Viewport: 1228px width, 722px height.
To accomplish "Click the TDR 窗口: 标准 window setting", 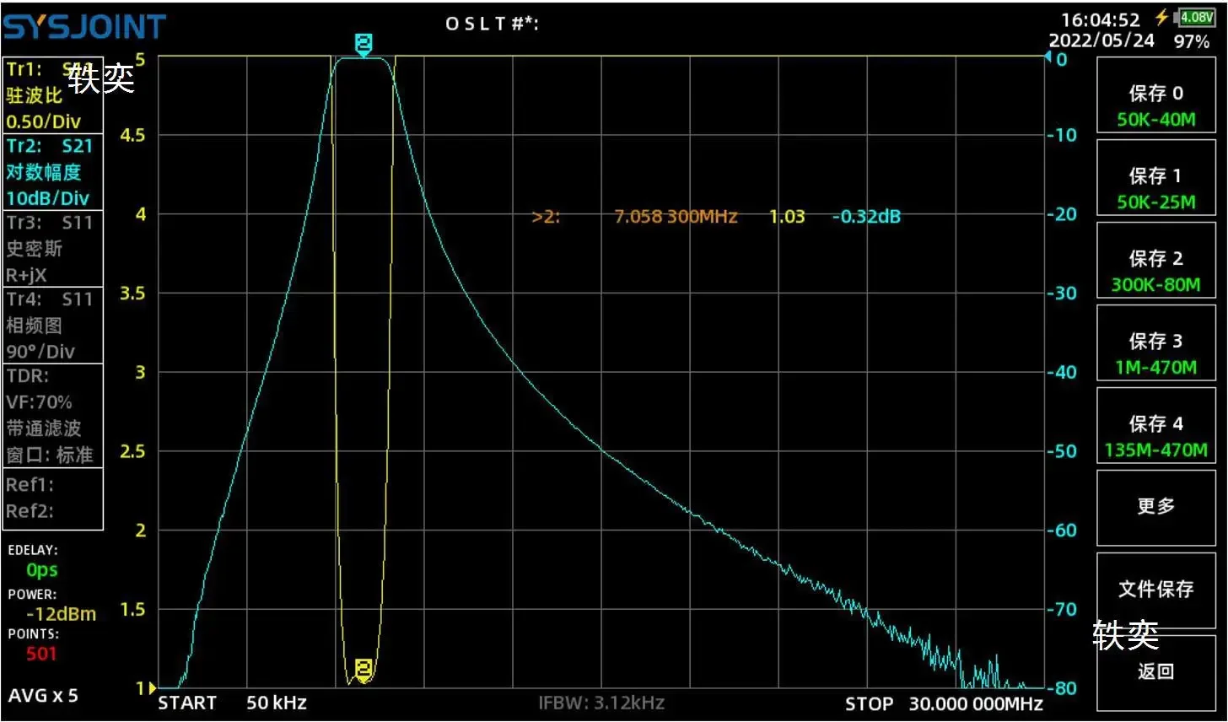I will tap(49, 455).
